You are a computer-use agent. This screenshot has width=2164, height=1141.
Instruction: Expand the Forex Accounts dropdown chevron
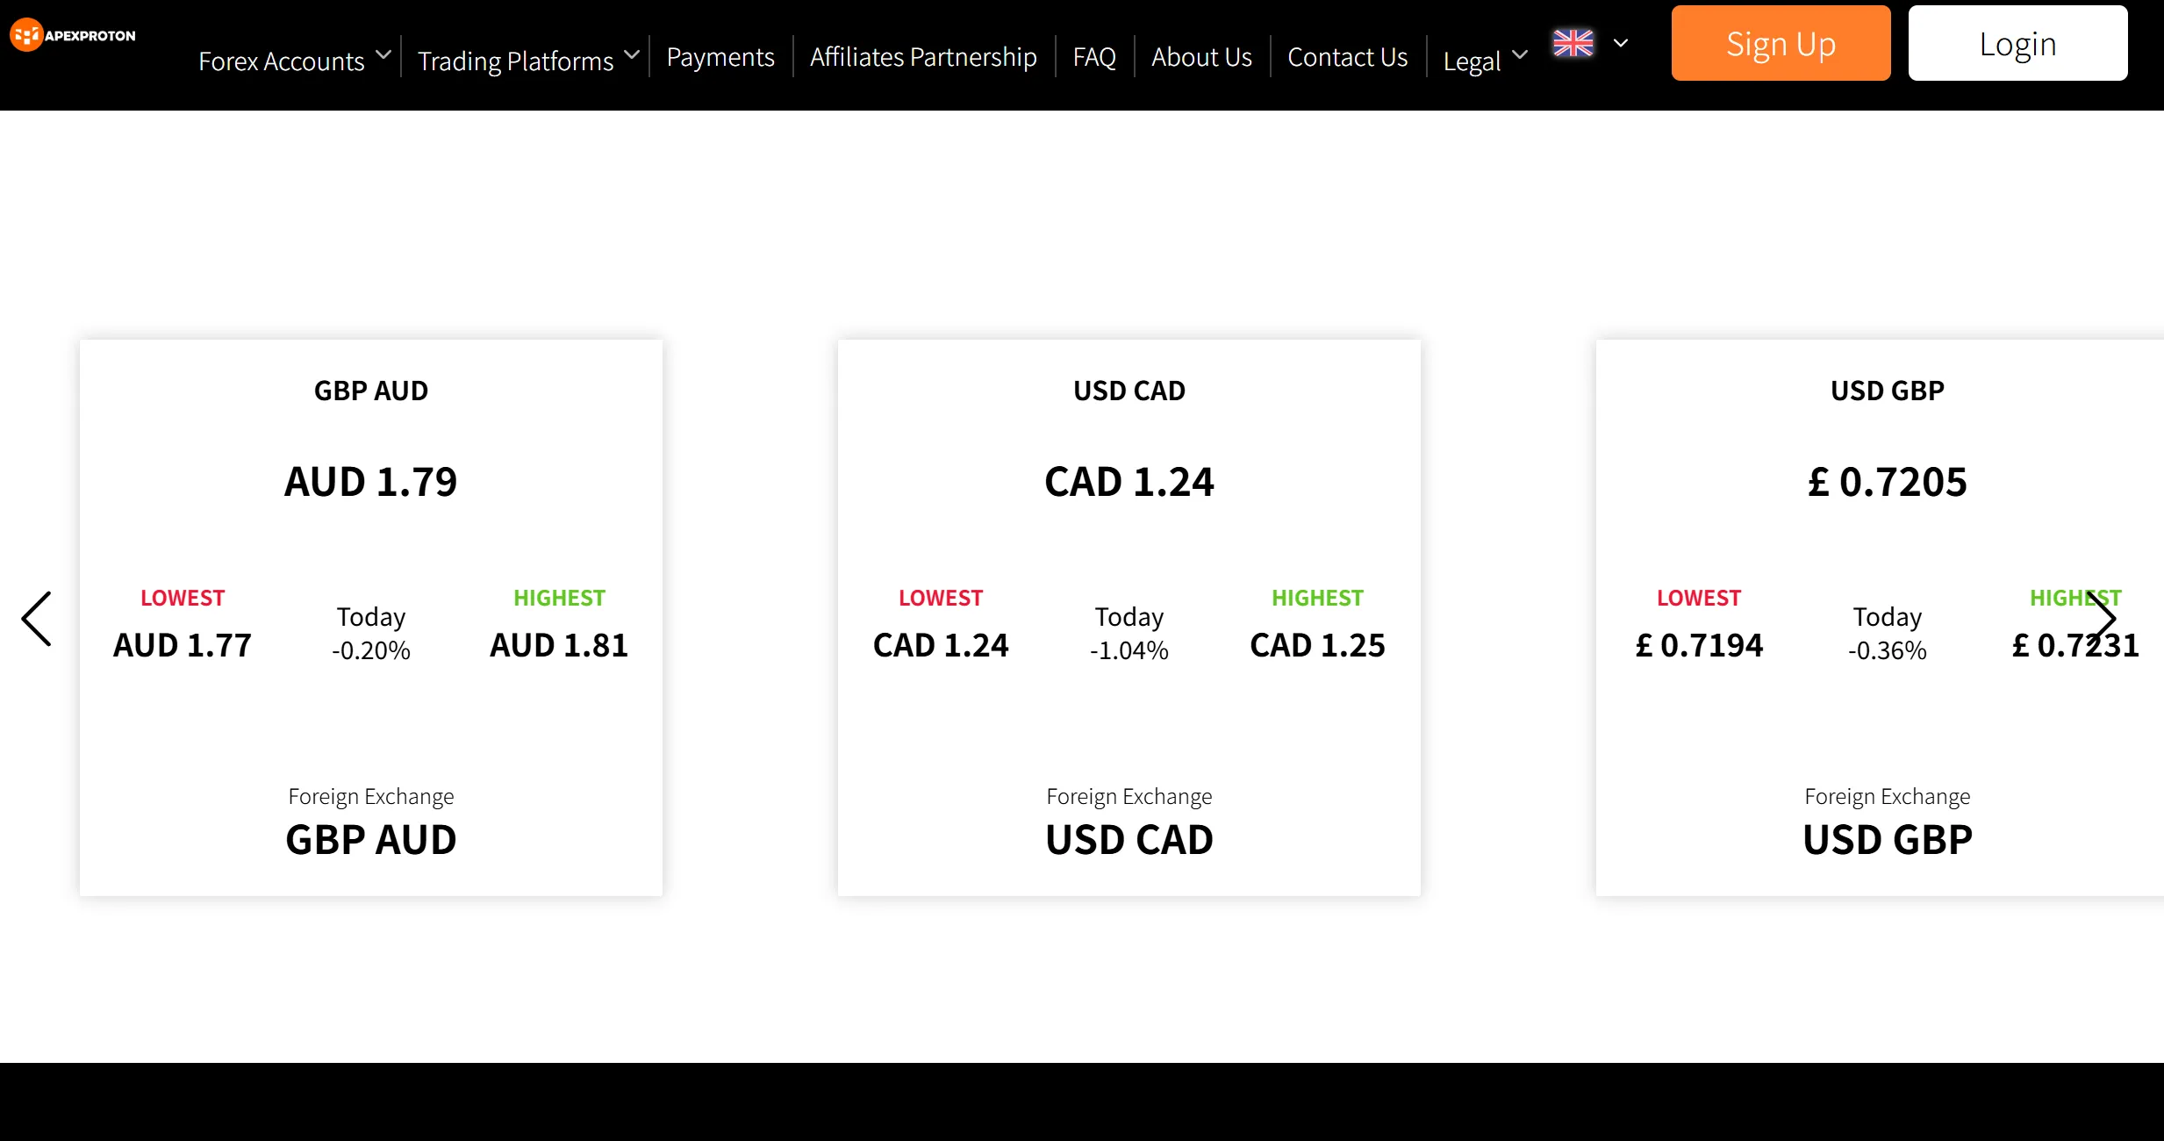coord(383,54)
